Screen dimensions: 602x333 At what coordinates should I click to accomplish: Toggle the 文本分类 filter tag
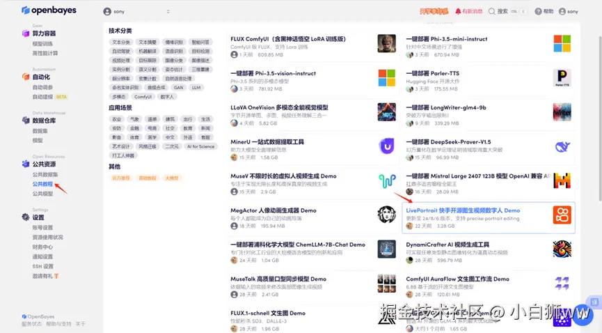121,42
